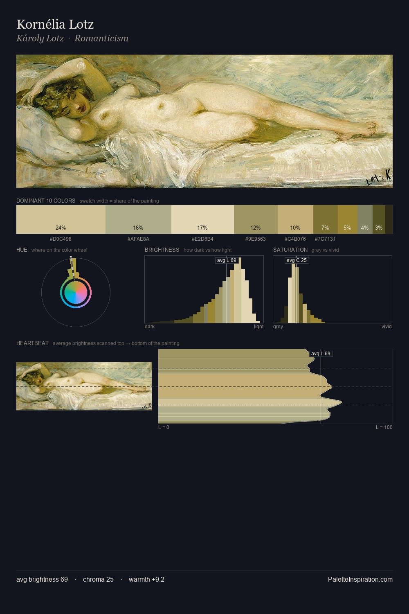Click 'chroma 25' in the footer

pos(98,579)
